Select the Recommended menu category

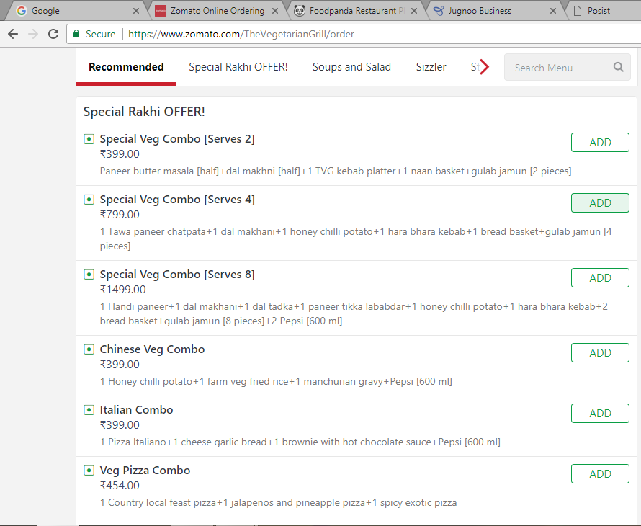[x=126, y=67]
